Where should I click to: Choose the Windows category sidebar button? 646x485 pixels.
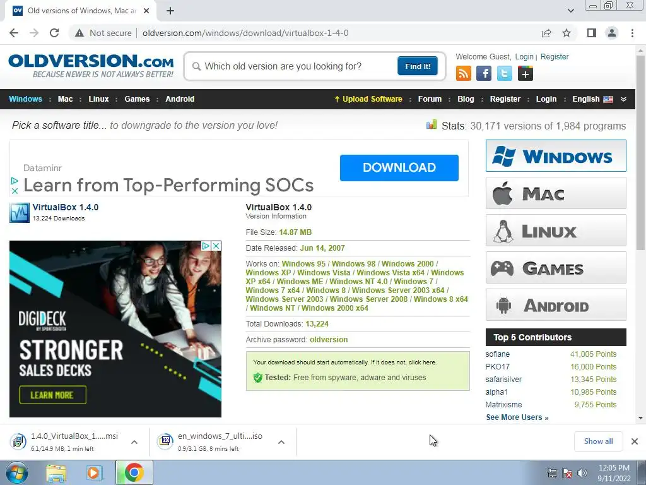[555, 156]
